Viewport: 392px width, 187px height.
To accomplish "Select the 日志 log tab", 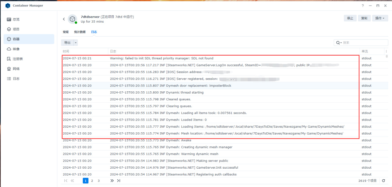I will tap(94, 32).
